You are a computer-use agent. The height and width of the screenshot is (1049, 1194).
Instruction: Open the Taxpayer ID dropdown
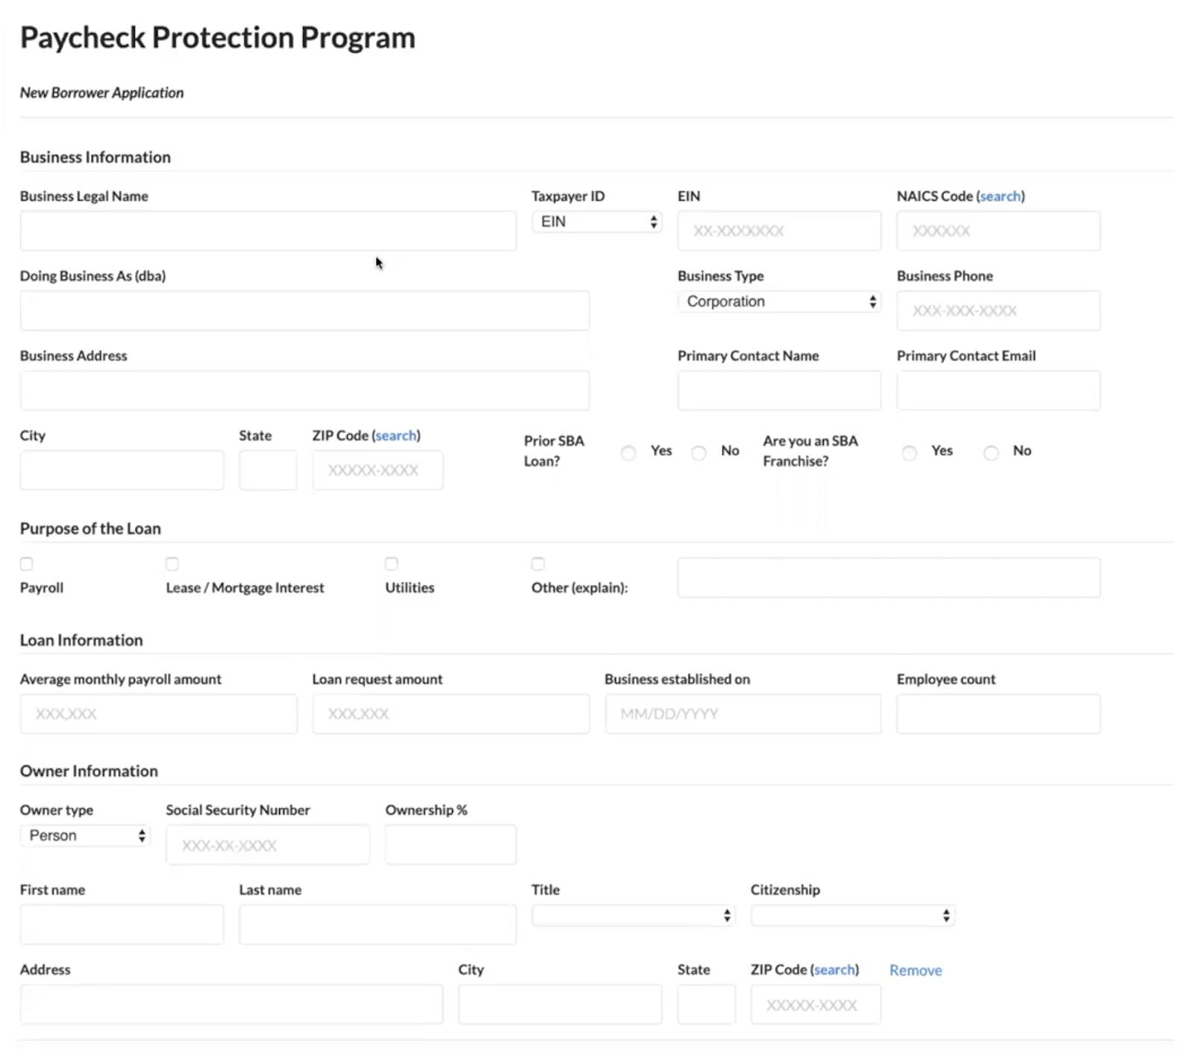point(597,222)
